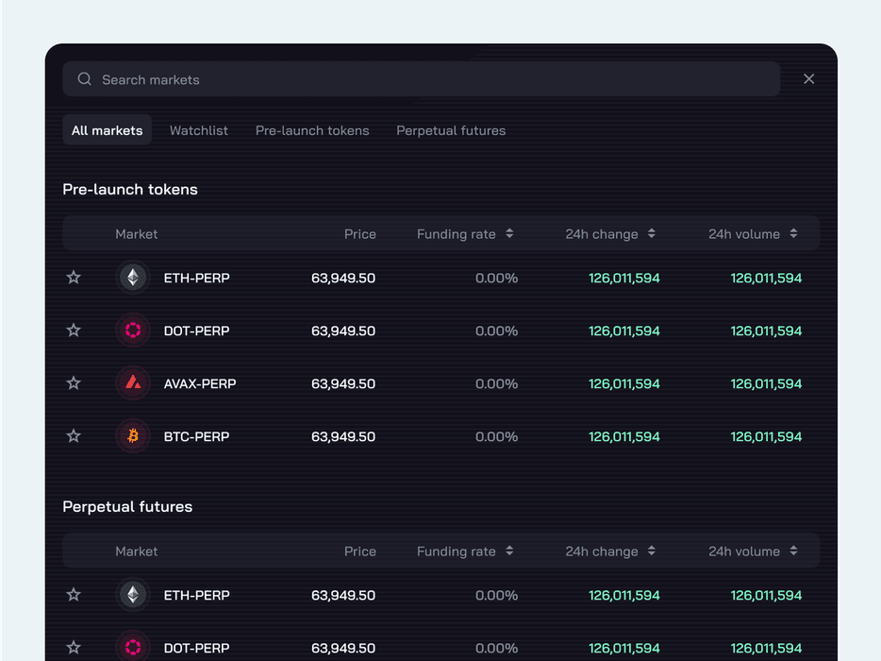The width and height of the screenshot is (881, 661).
Task: Add AVAX-PERP to watchlist via star
Action: click(74, 383)
